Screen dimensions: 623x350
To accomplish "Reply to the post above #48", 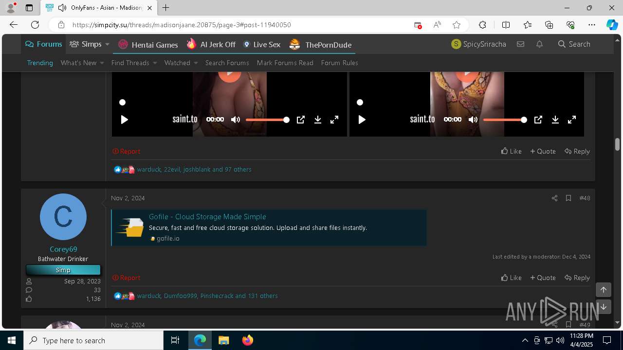I will [577, 151].
